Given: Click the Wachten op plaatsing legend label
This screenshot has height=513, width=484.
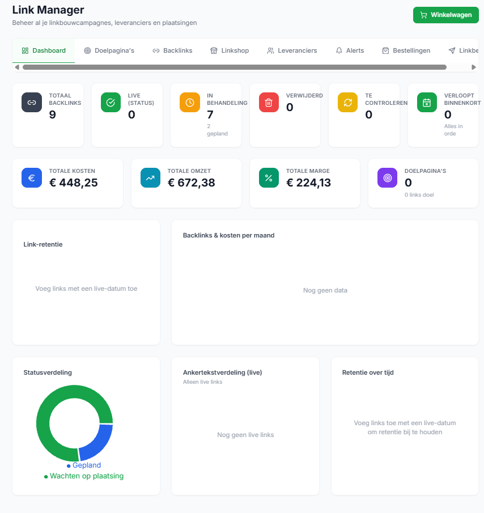Looking at the screenshot, I should [x=87, y=476].
